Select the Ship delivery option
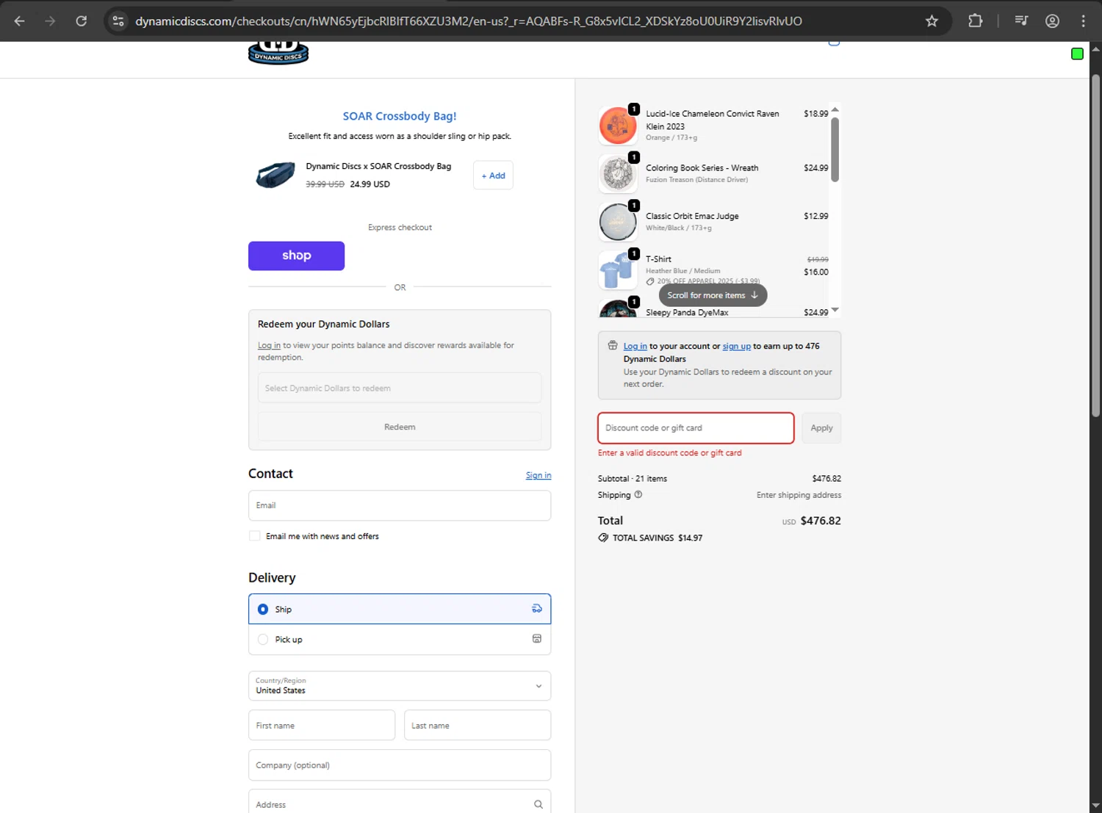 [x=400, y=609]
